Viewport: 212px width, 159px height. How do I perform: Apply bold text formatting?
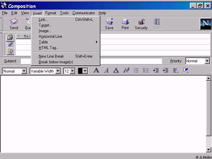click(x=96, y=71)
